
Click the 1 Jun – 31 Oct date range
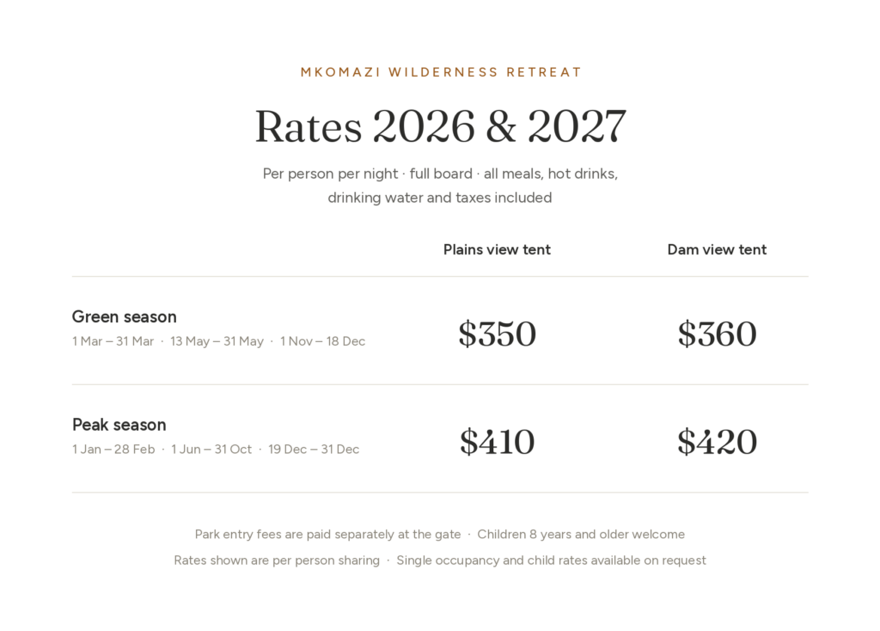pos(211,449)
